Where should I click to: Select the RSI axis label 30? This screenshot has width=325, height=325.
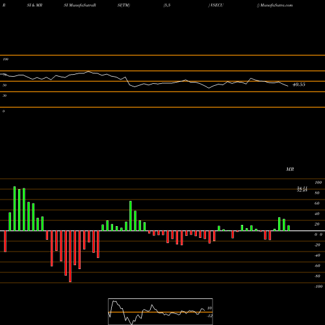pyautogui.click(x=5, y=96)
